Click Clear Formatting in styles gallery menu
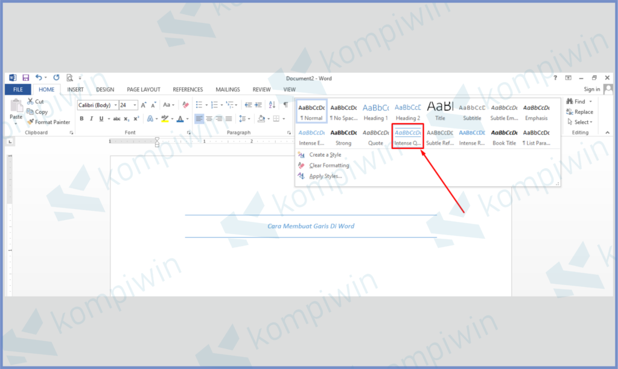This screenshot has height=369, width=618. click(329, 165)
